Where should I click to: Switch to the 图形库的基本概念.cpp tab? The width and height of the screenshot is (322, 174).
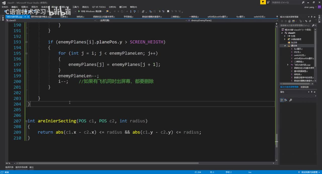pyautogui.click(x=41, y=17)
